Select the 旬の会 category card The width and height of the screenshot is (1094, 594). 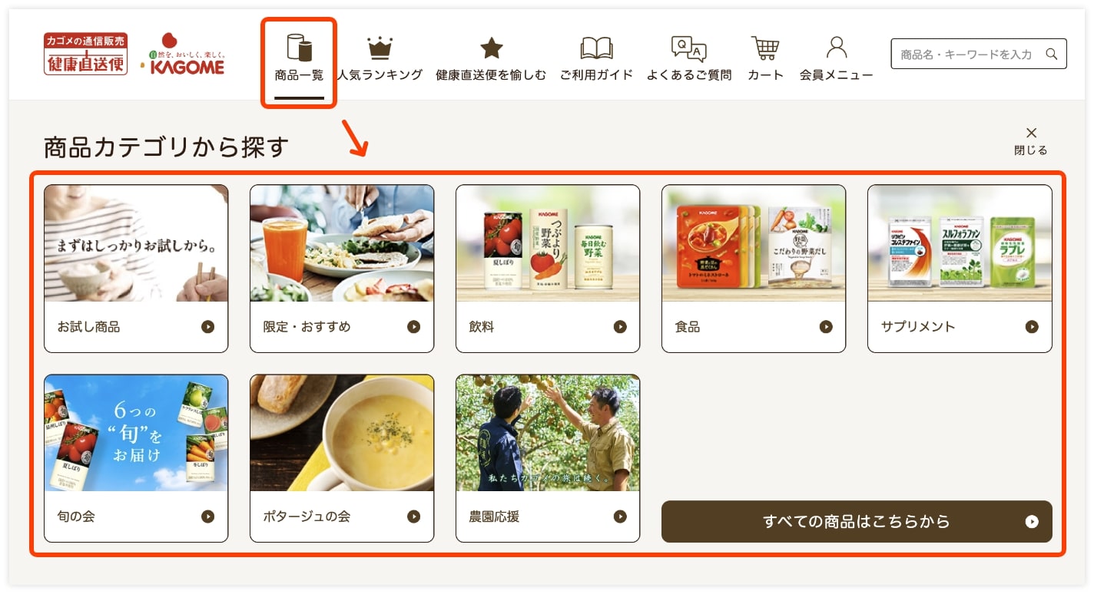[x=136, y=458]
